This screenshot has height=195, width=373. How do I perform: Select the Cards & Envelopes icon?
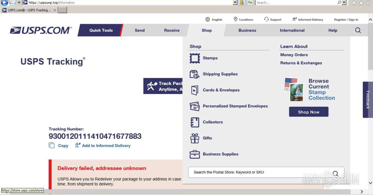(195, 90)
